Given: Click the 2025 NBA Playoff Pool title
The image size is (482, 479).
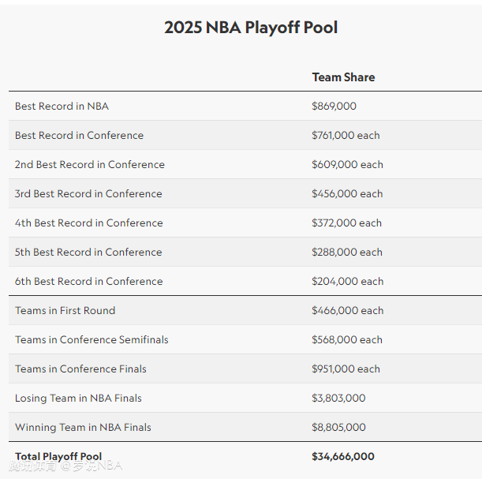Looking at the screenshot, I should click(x=251, y=28).
